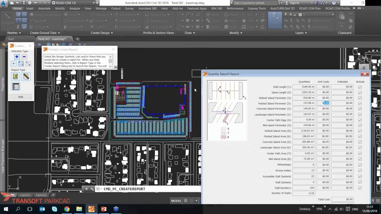
Task: Click the Access Aisles unit cost field
Action: click(323, 170)
